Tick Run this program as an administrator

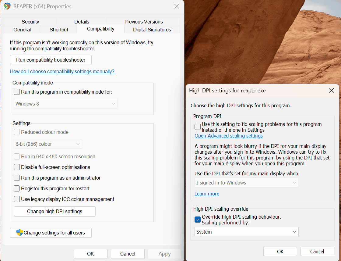(x=17, y=178)
